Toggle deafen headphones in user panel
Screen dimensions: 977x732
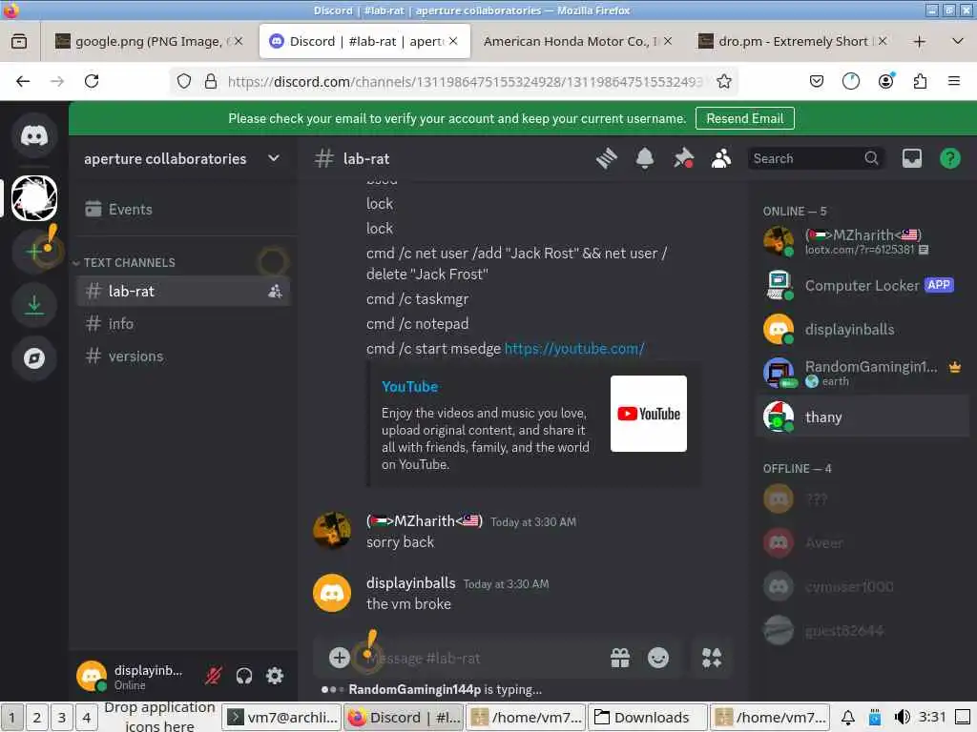(244, 676)
